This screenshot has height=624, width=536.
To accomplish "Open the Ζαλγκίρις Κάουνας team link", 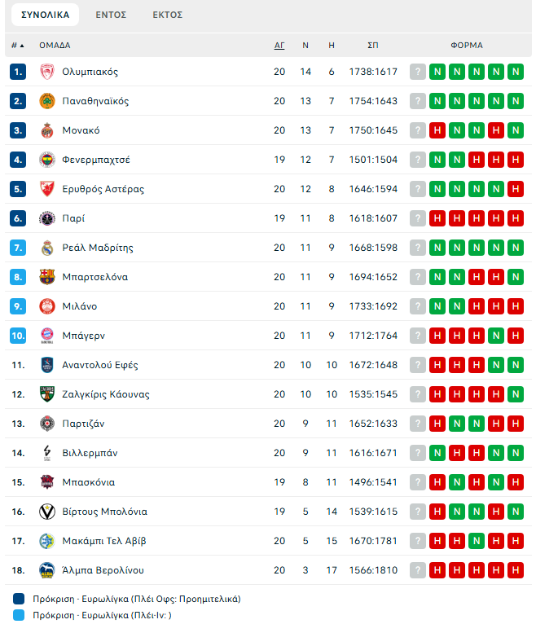I will click(106, 394).
